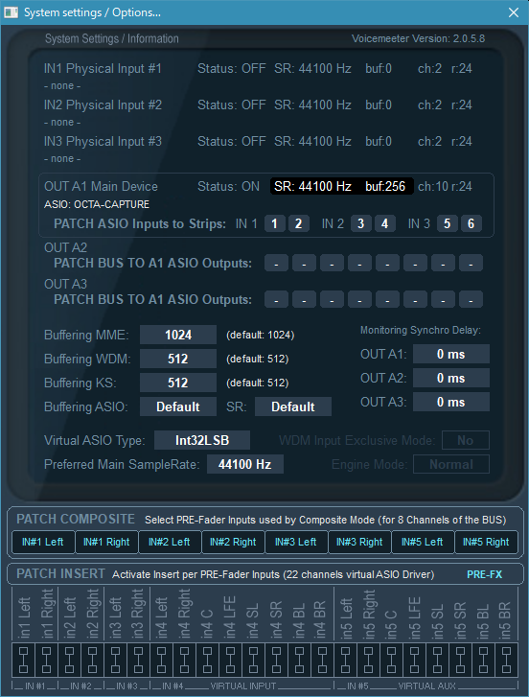Toggle insert icon for in5 BL
The image size is (529, 697).
click(483, 660)
